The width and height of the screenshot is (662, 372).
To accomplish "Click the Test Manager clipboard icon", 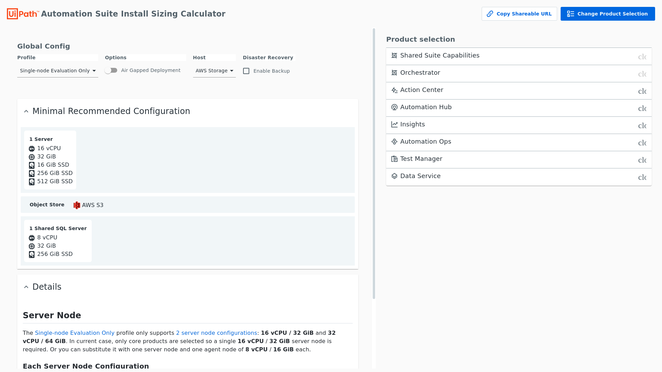I will tap(394, 159).
